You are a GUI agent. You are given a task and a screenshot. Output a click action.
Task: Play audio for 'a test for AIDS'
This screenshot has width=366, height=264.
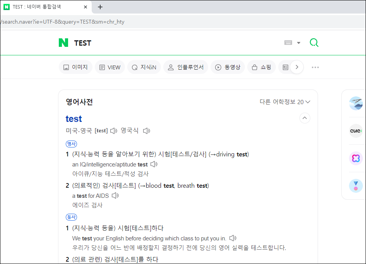tap(115, 195)
